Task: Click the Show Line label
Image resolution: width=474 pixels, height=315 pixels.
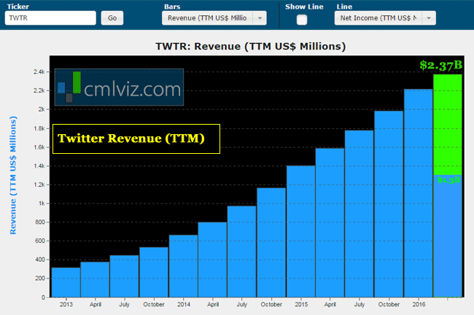Action: (304, 7)
